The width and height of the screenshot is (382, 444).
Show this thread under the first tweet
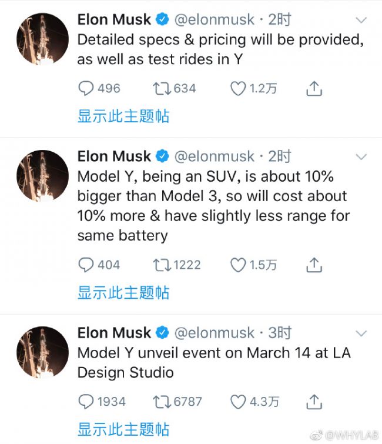pyautogui.click(x=123, y=116)
